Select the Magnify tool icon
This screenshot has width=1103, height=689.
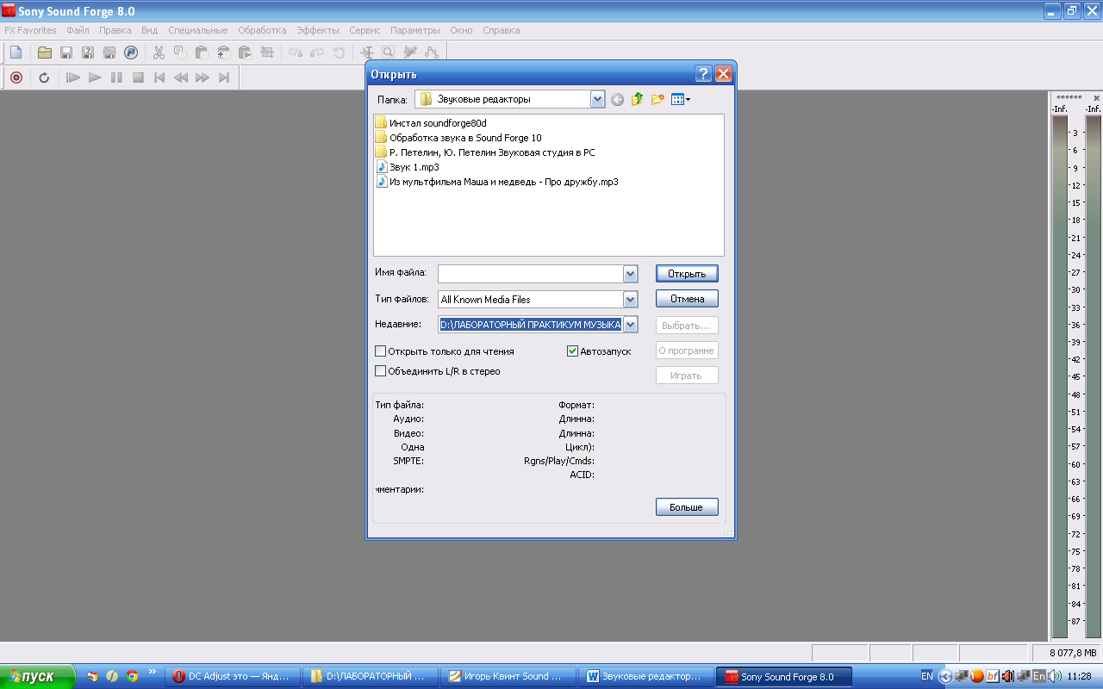[x=388, y=53]
